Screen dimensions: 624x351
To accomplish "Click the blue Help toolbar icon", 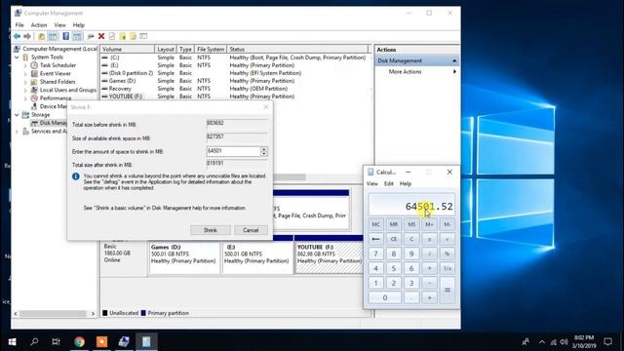I will tap(65, 37).
